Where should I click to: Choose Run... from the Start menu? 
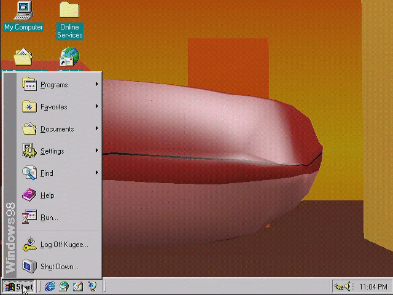click(x=60, y=217)
